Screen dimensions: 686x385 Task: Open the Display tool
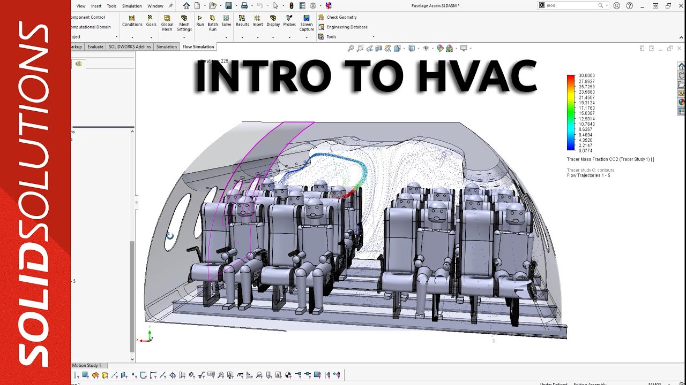tap(273, 21)
